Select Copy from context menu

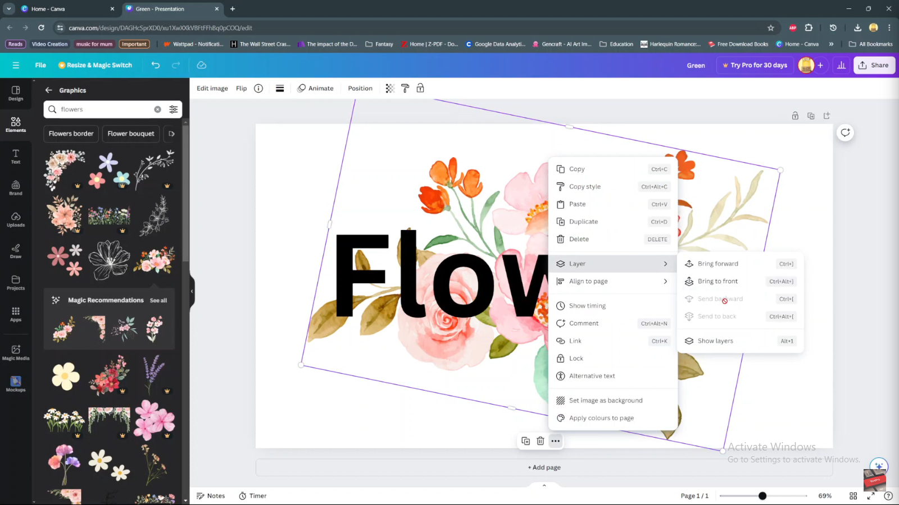[613, 169]
